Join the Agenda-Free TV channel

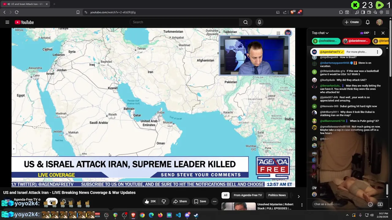click(x=52, y=201)
